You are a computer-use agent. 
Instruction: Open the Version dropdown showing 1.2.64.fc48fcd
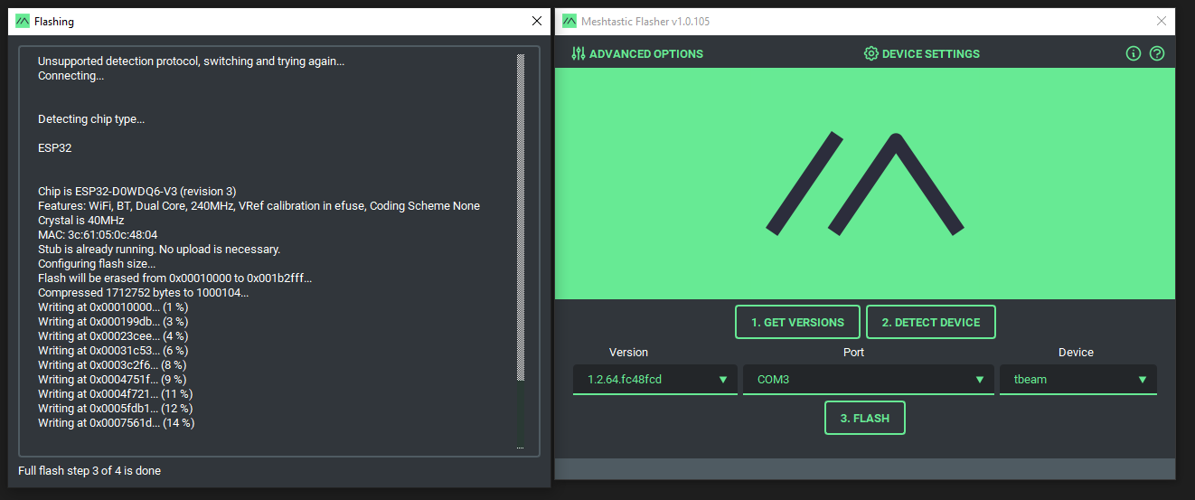pos(654,380)
